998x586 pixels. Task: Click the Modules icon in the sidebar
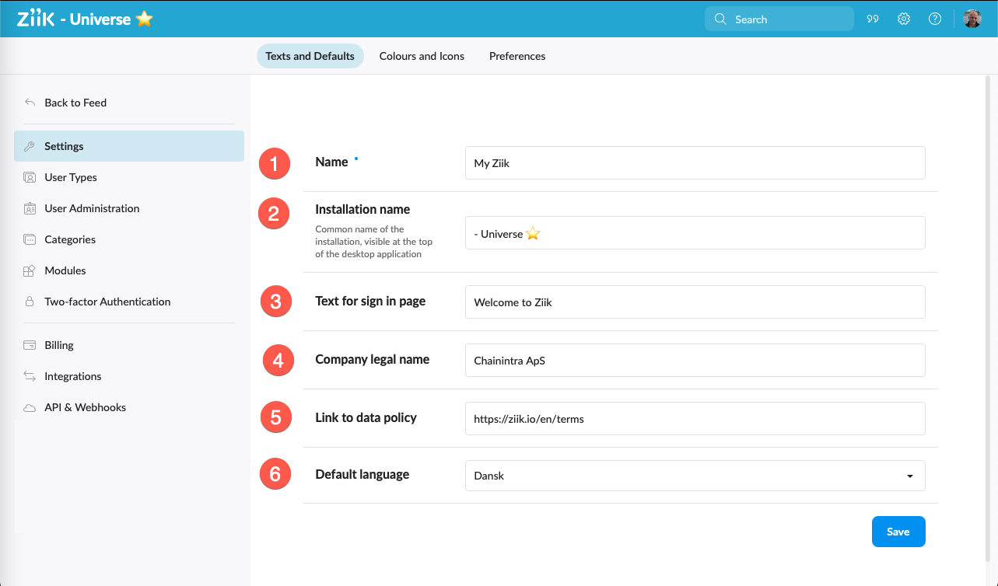(30, 270)
